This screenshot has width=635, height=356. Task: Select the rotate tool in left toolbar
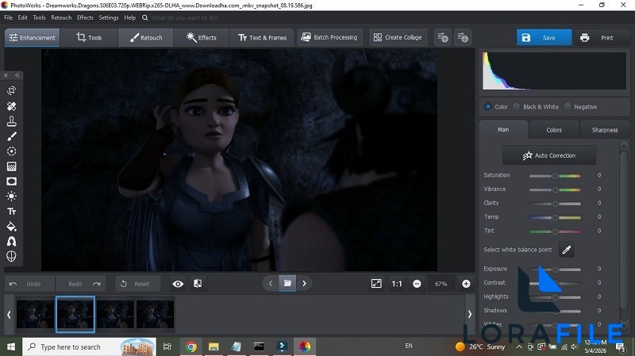point(11,90)
